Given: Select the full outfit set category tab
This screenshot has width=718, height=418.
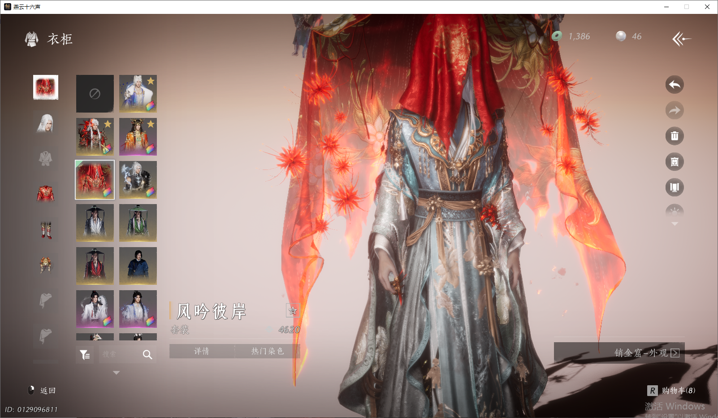Looking at the screenshot, I should click(46, 87).
